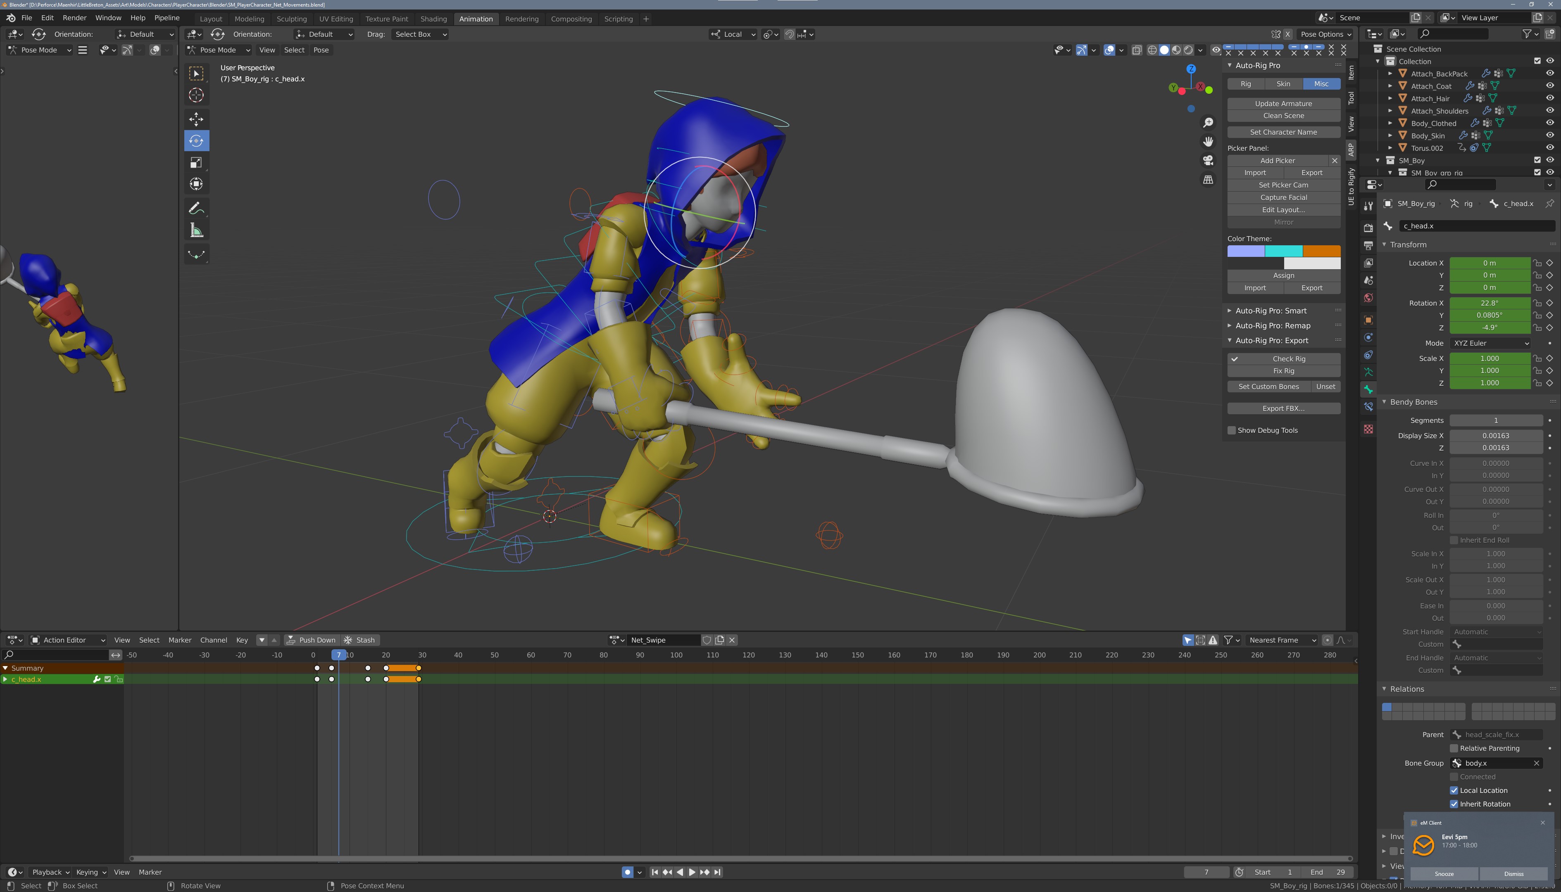The height and width of the screenshot is (892, 1561).
Task: Enable Show Debug Tools checkbox
Action: [1231, 430]
